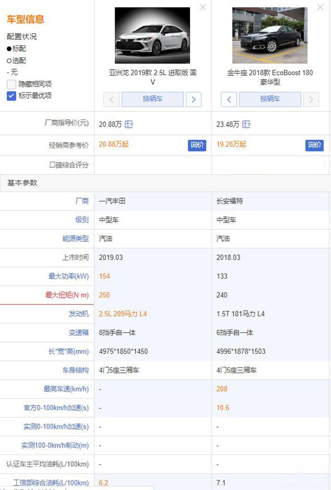Click 询价 button for 20.88万起
The image size is (331, 490).
click(197, 145)
